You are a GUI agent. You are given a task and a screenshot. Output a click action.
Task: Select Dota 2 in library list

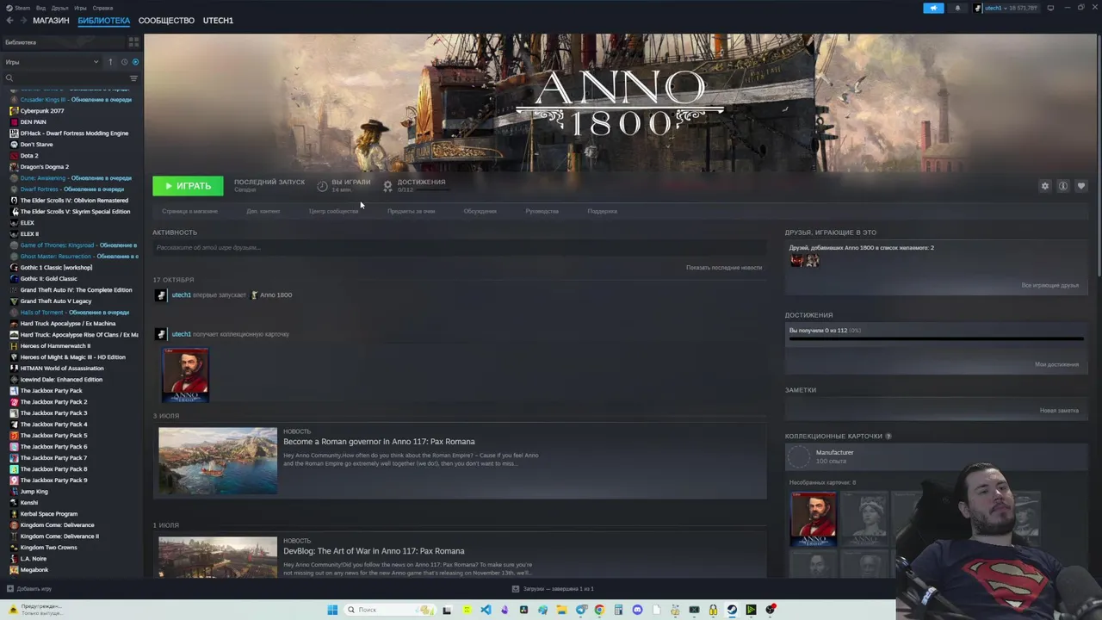click(29, 156)
